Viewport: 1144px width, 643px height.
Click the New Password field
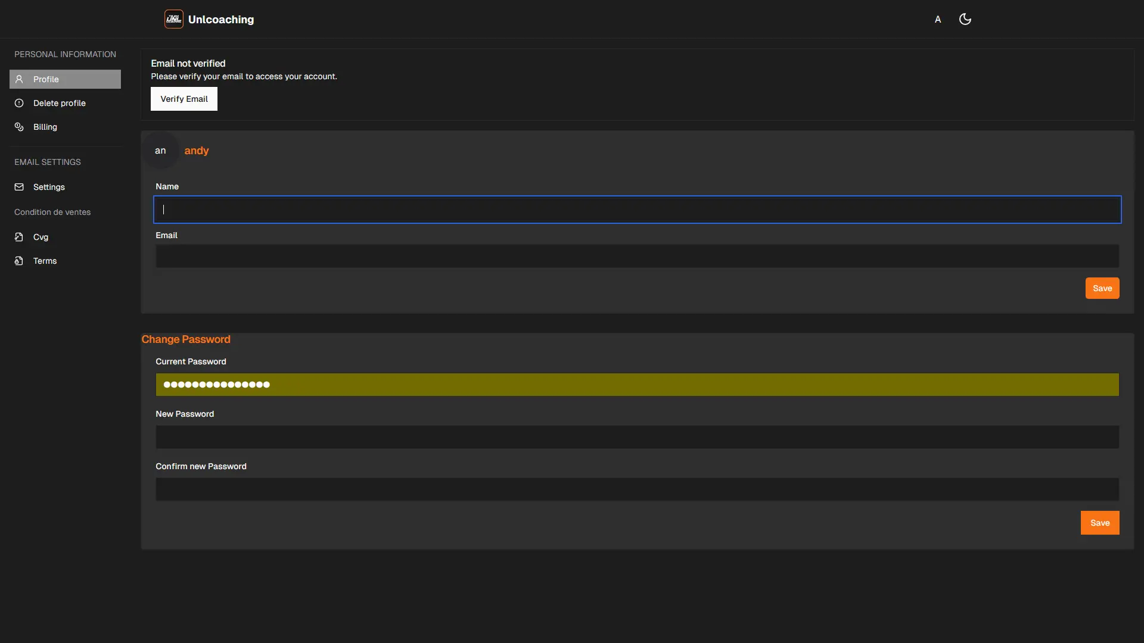pos(637,437)
